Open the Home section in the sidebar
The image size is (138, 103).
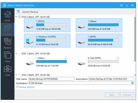pos(8,16)
